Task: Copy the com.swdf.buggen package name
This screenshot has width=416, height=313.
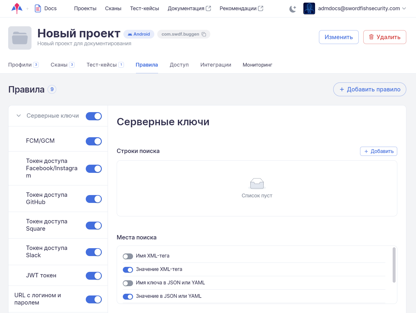Action: click(204, 34)
